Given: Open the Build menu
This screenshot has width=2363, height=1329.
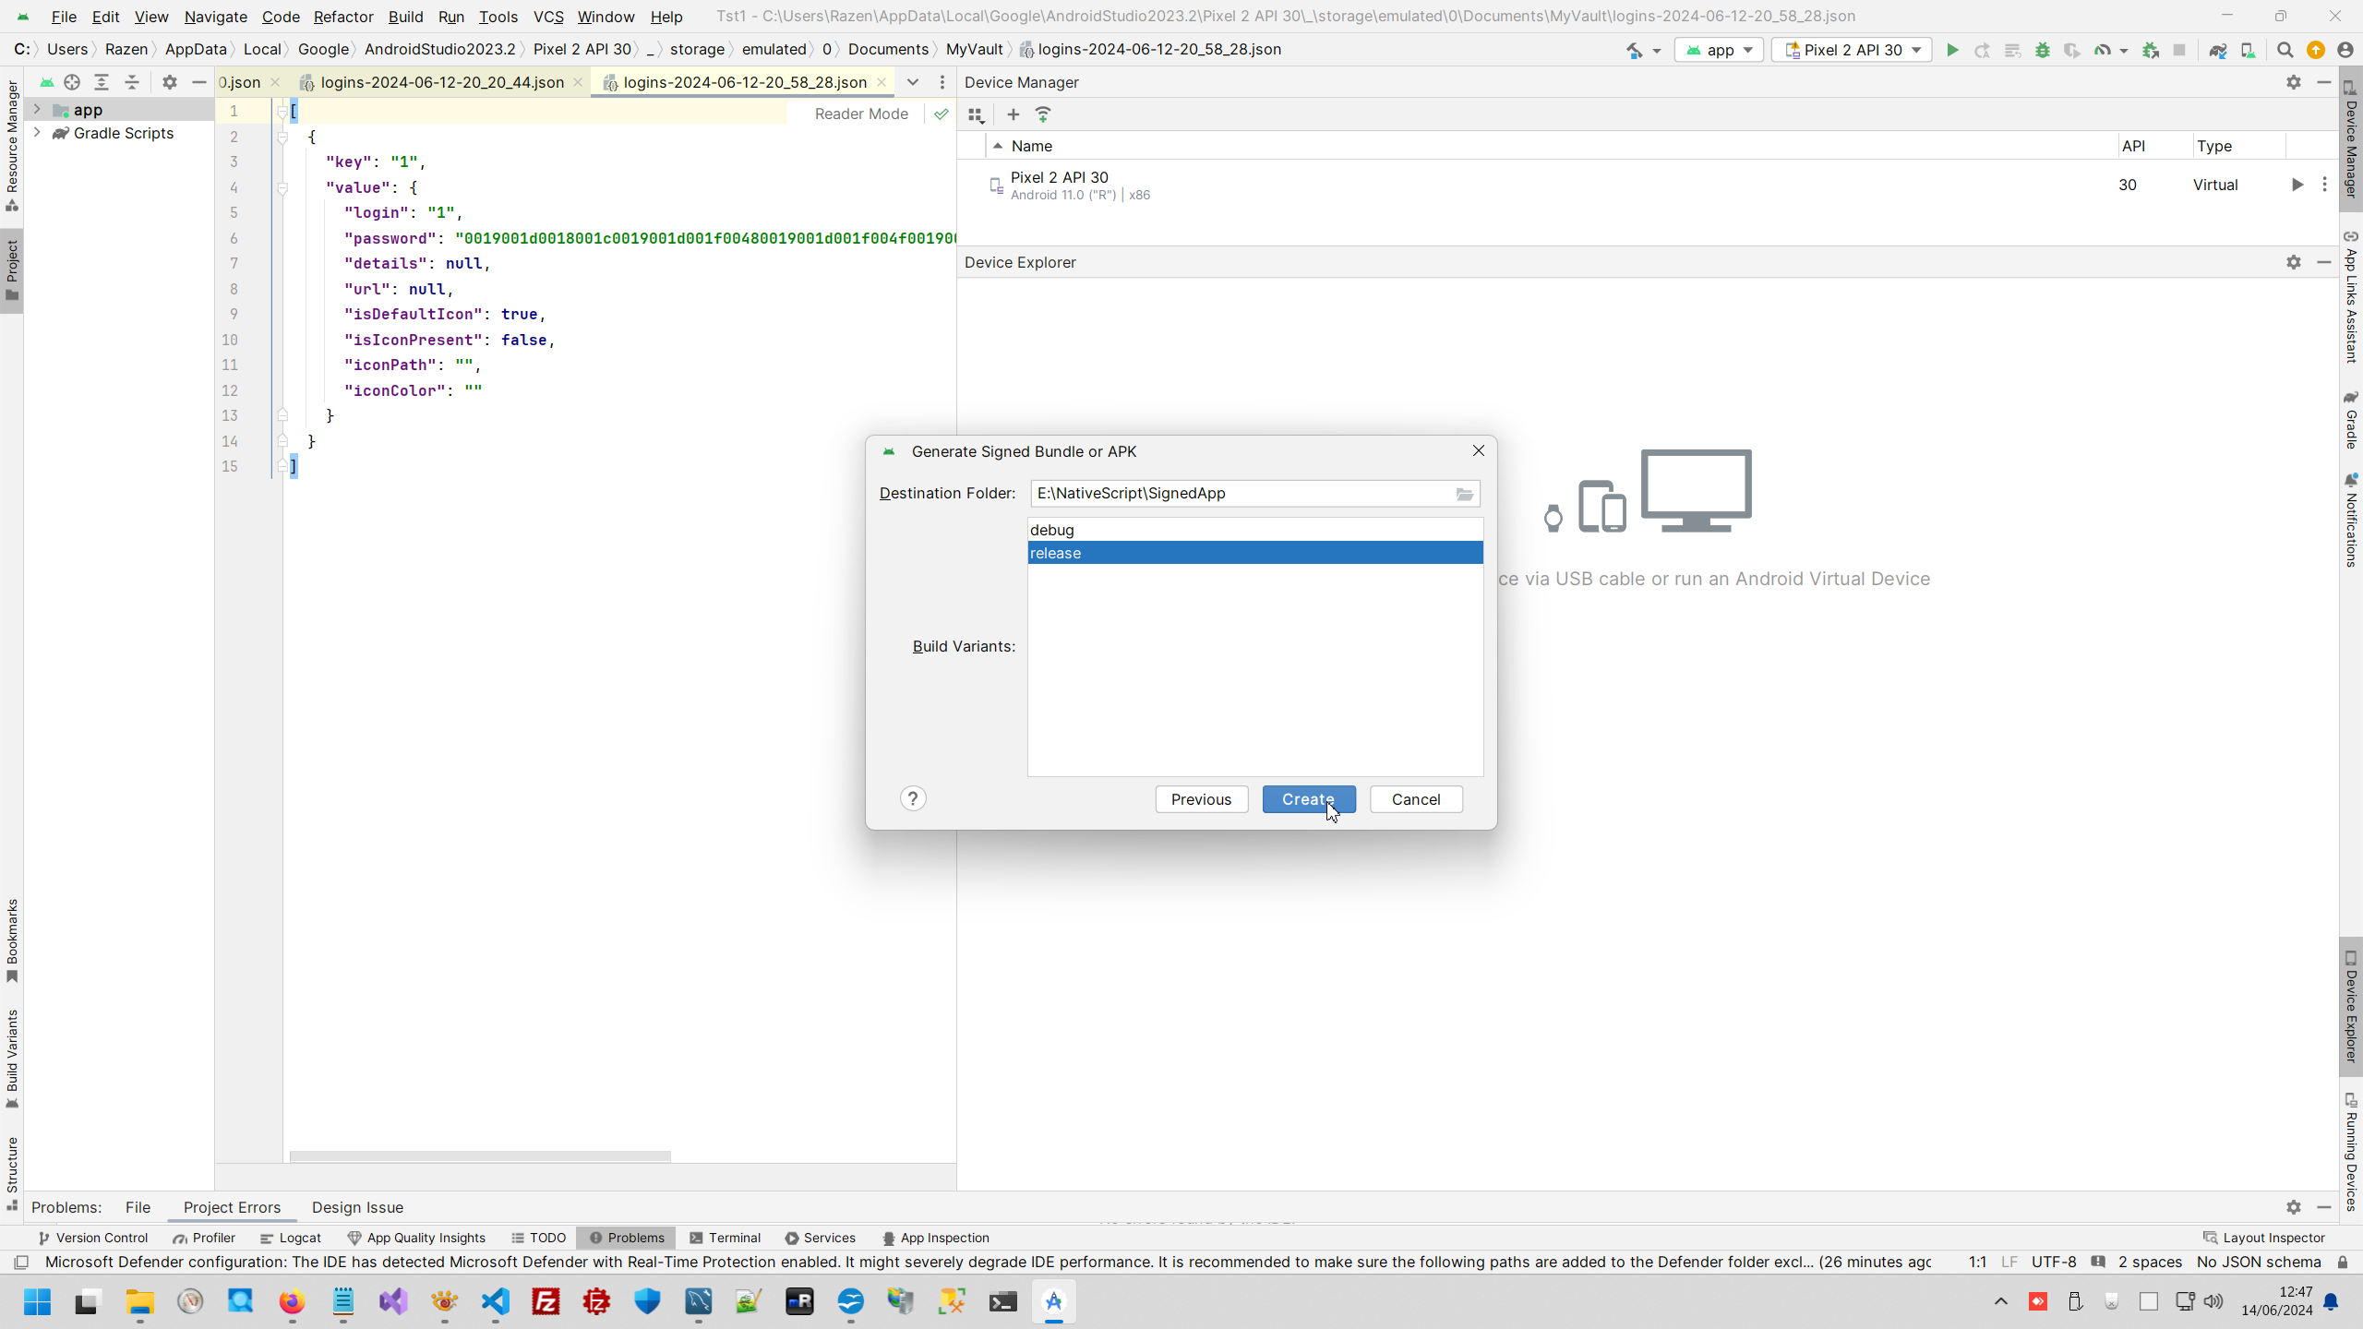Looking at the screenshot, I should pyautogui.click(x=405, y=17).
